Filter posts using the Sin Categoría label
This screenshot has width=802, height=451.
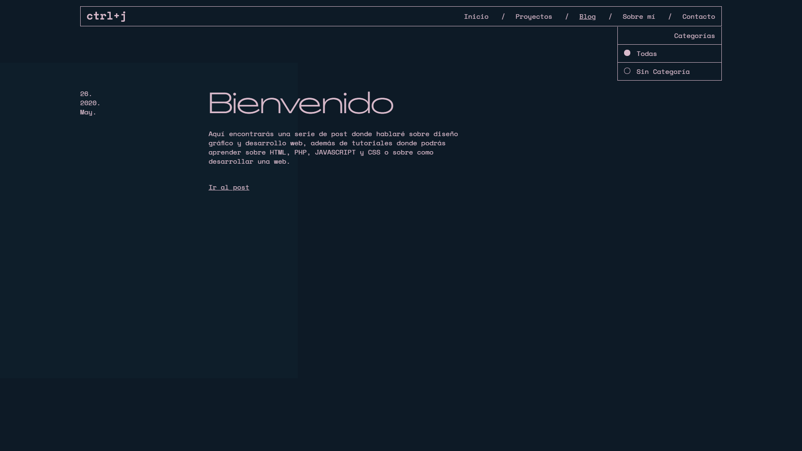click(662, 71)
